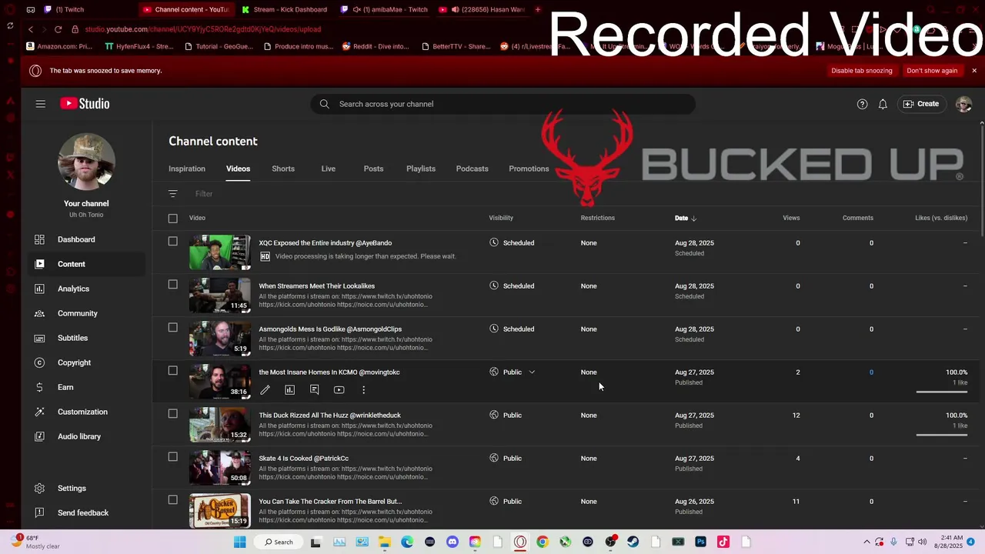The width and height of the screenshot is (985, 554).
Task: Edit details pencil icon for Insane Homes video
Action: point(265,390)
